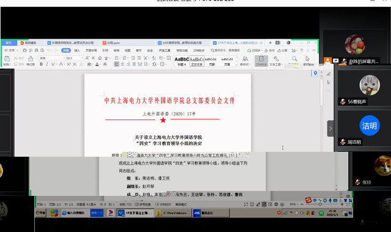Toggle italic formatting in the ribbon
The height and width of the screenshot is (232, 391).
(x=47, y=64)
